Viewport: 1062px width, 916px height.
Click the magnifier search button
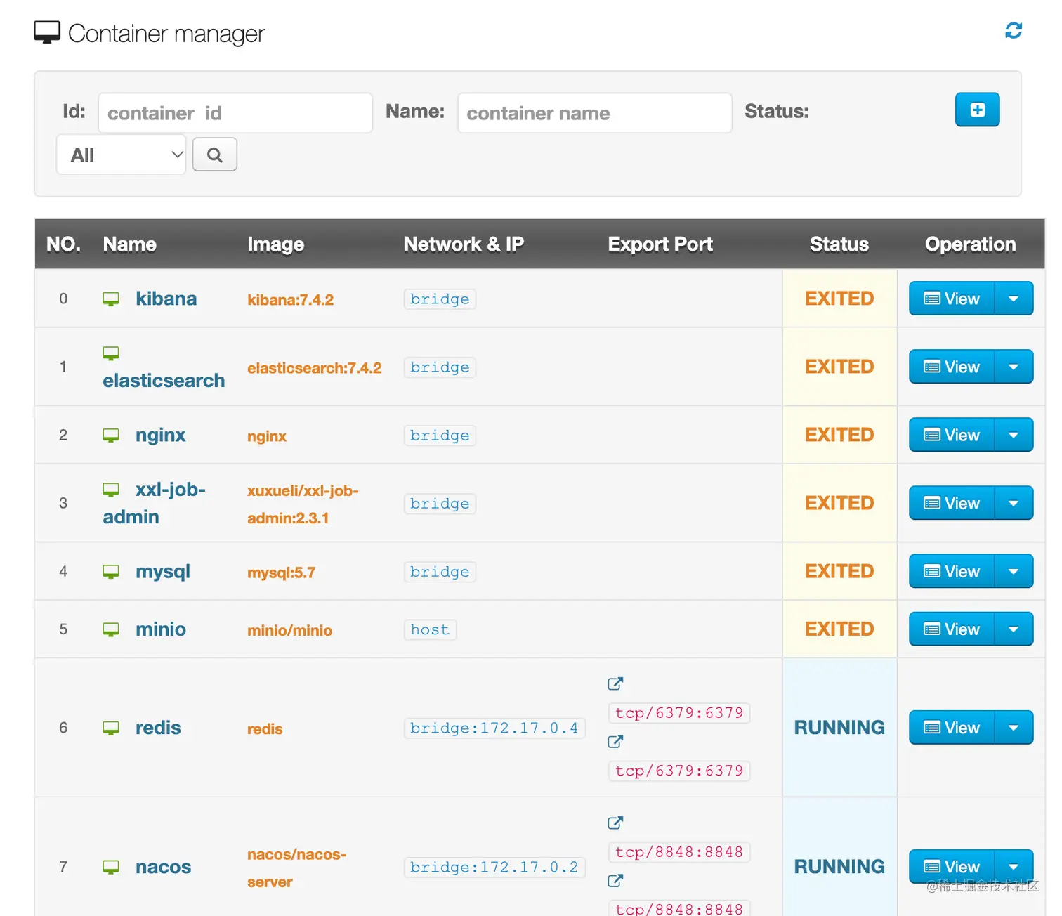point(215,155)
